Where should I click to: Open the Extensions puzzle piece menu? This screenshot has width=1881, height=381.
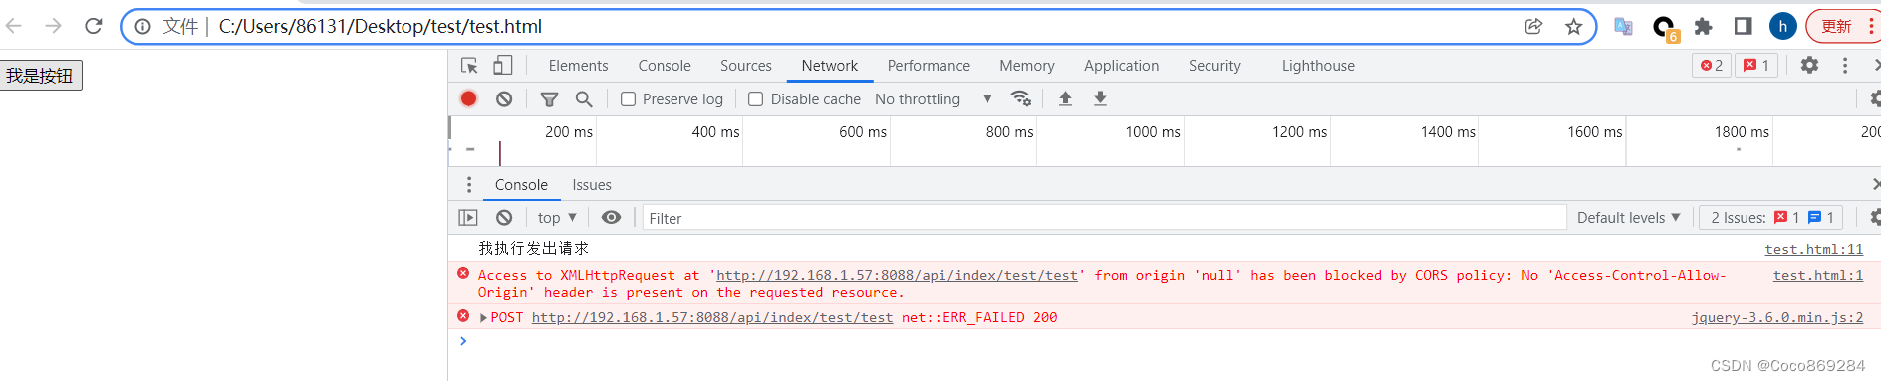pos(1704,27)
